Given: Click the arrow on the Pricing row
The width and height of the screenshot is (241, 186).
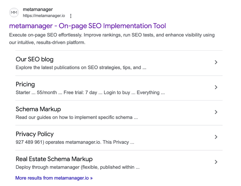Looking at the screenshot, I should 216,87.
